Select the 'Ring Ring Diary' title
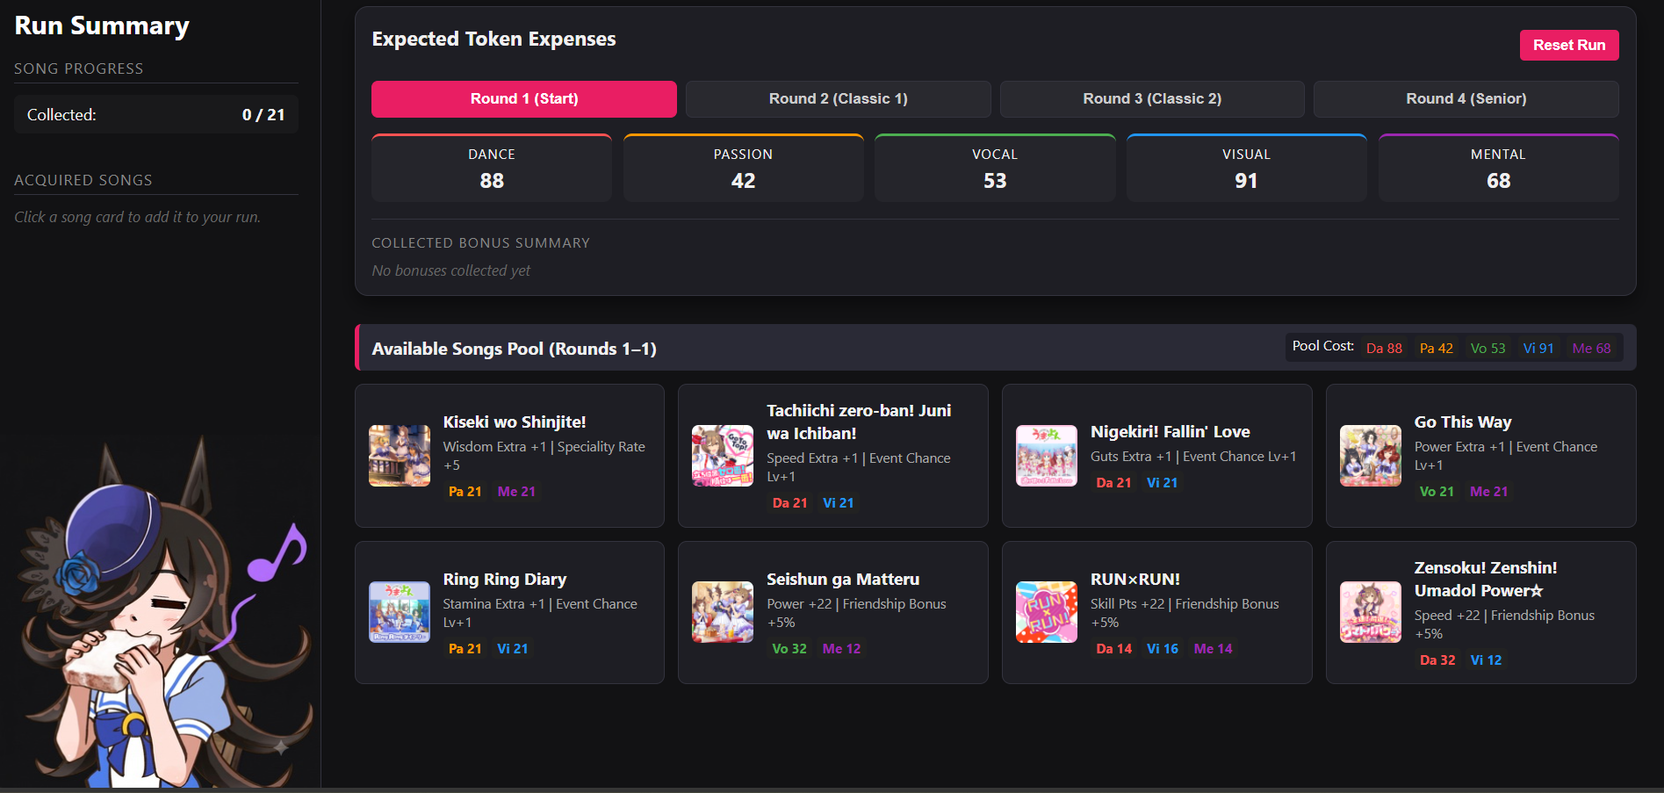Image resolution: width=1664 pixels, height=793 pixels. coord(505,580)
